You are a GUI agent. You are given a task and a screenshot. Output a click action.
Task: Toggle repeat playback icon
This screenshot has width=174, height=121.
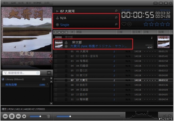tap(170, 116)
